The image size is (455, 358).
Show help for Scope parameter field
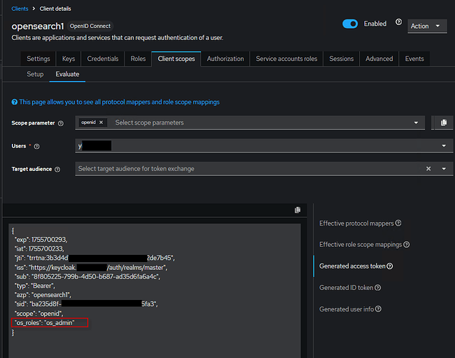pos(61,123)
